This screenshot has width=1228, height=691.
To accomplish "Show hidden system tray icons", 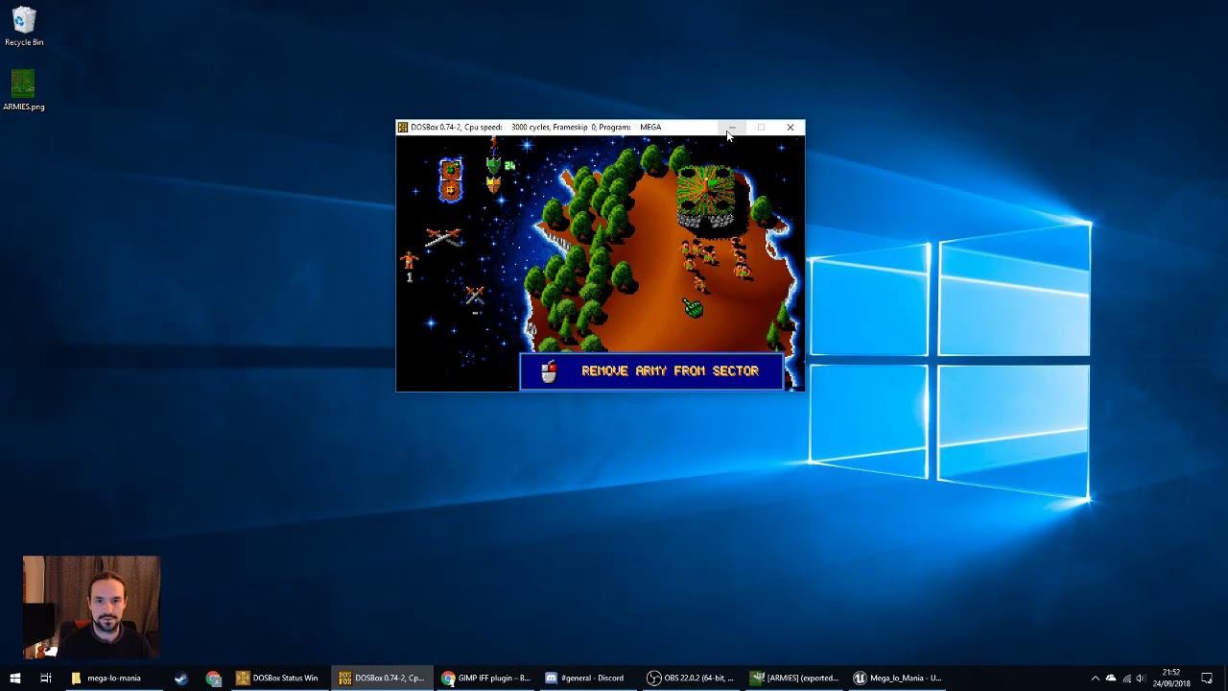I will coord(1096,678).
